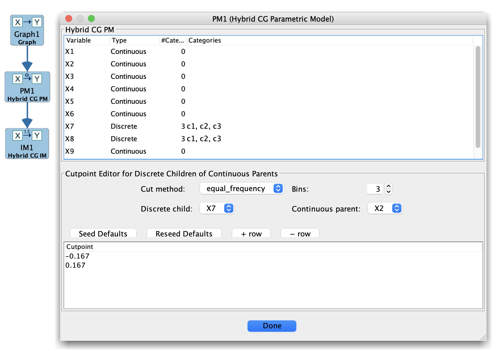Click the Type column header

coord(135,40)
